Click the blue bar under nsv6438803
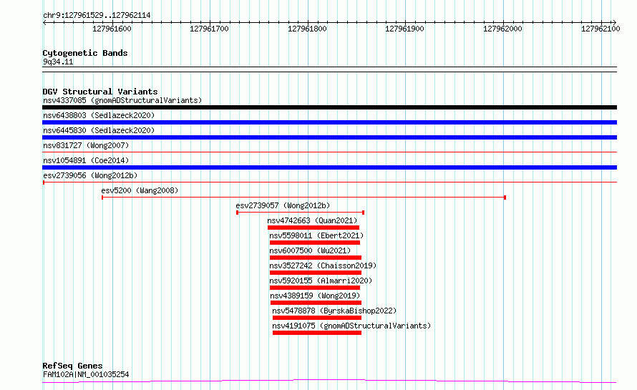 [329, 122]
